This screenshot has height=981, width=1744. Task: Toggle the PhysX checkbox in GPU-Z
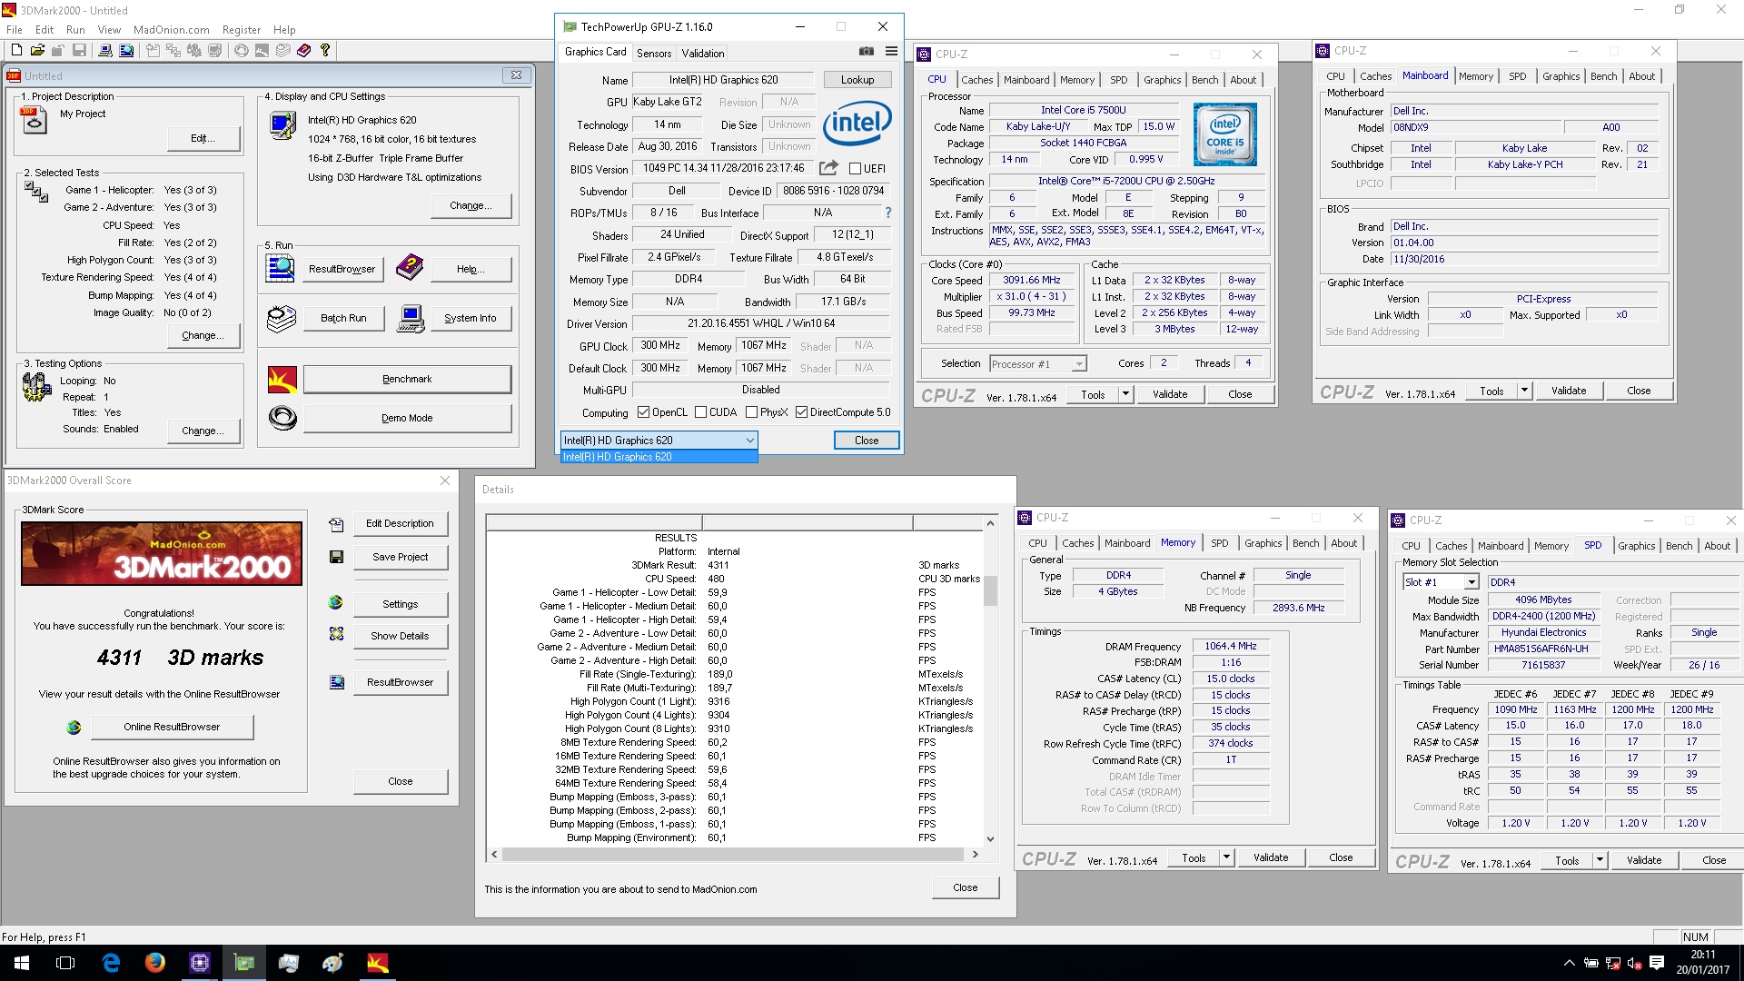coord(751,412)
